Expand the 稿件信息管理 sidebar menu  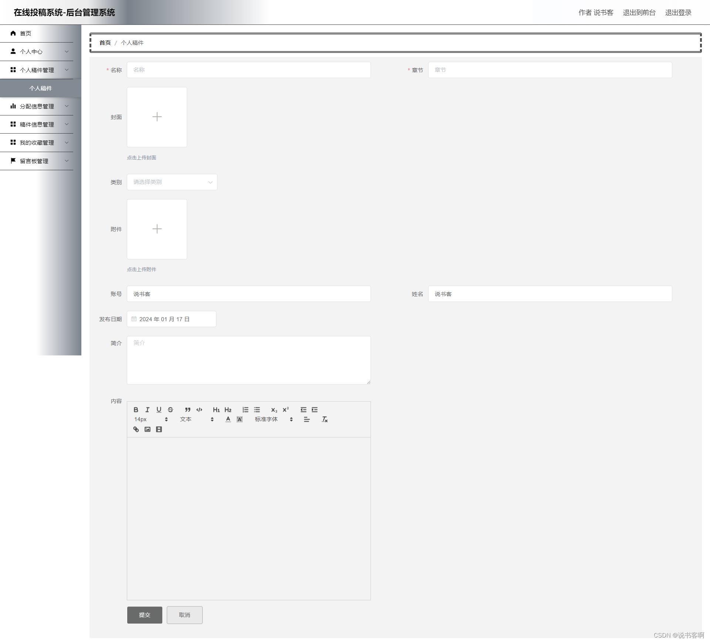[x=37, y=124]
